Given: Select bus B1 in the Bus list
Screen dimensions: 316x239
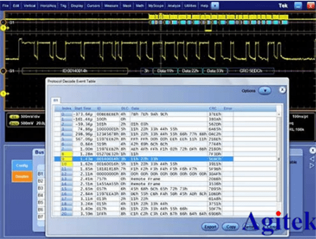Looking at the screenshot, I should (40, 174).
